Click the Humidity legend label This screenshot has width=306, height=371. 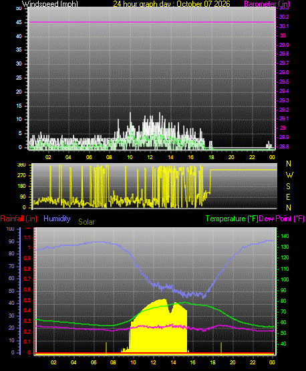pos(57,219)
